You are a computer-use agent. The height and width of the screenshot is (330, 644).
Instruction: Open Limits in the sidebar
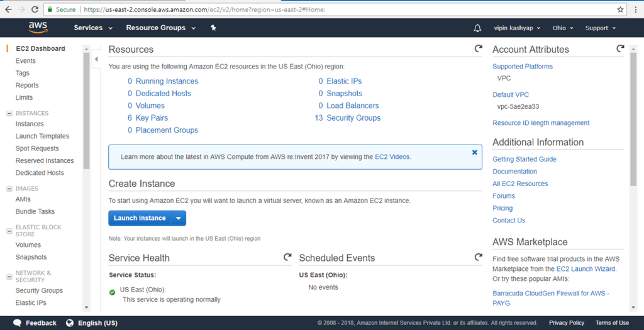point(24,97)
